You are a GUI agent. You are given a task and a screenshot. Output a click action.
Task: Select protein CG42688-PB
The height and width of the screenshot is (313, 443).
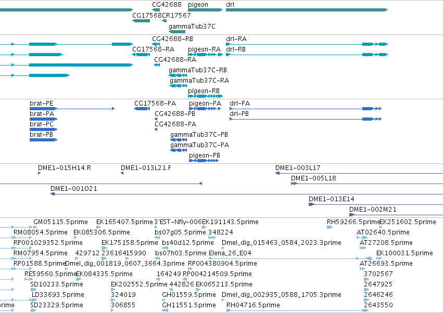pyautogui.click(x=174, y=114)
